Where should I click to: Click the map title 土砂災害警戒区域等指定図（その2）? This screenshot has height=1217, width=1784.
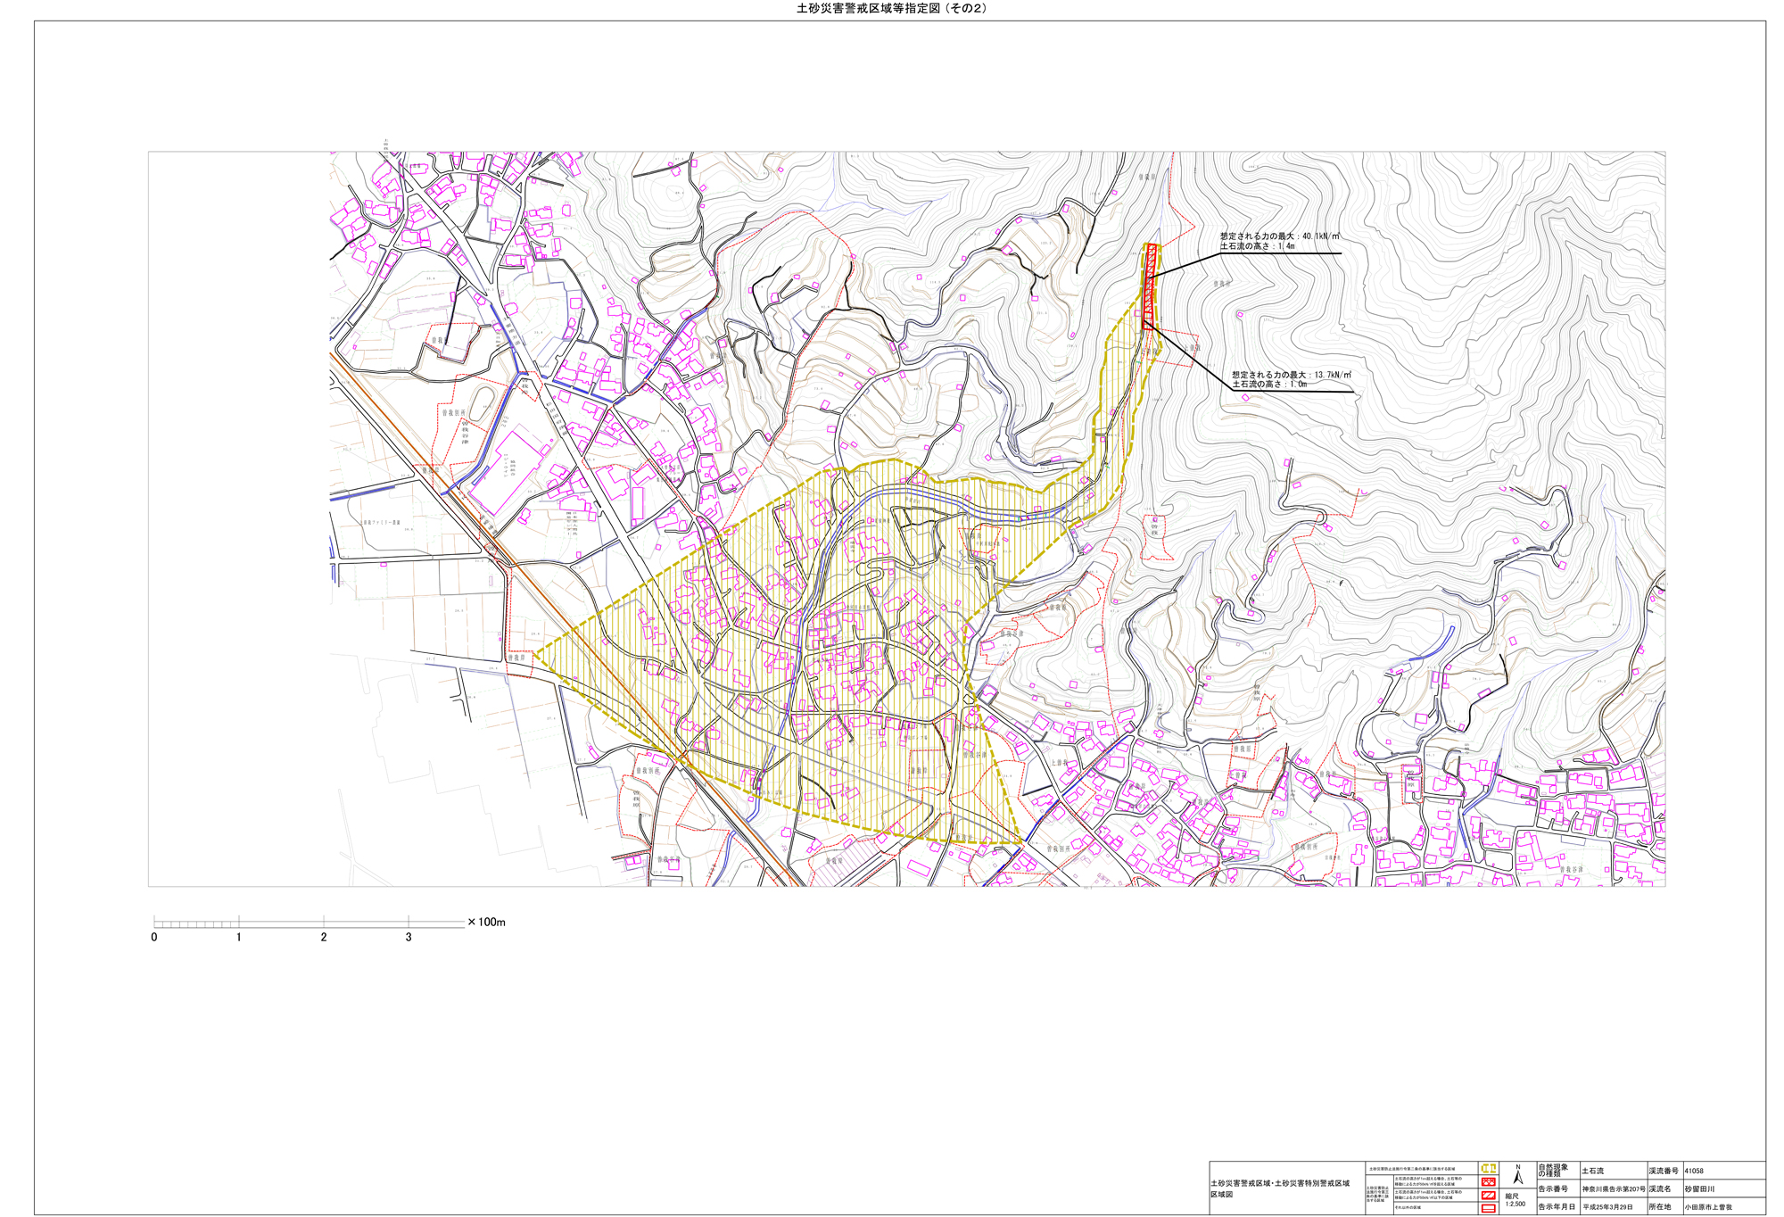pos(891,8)
